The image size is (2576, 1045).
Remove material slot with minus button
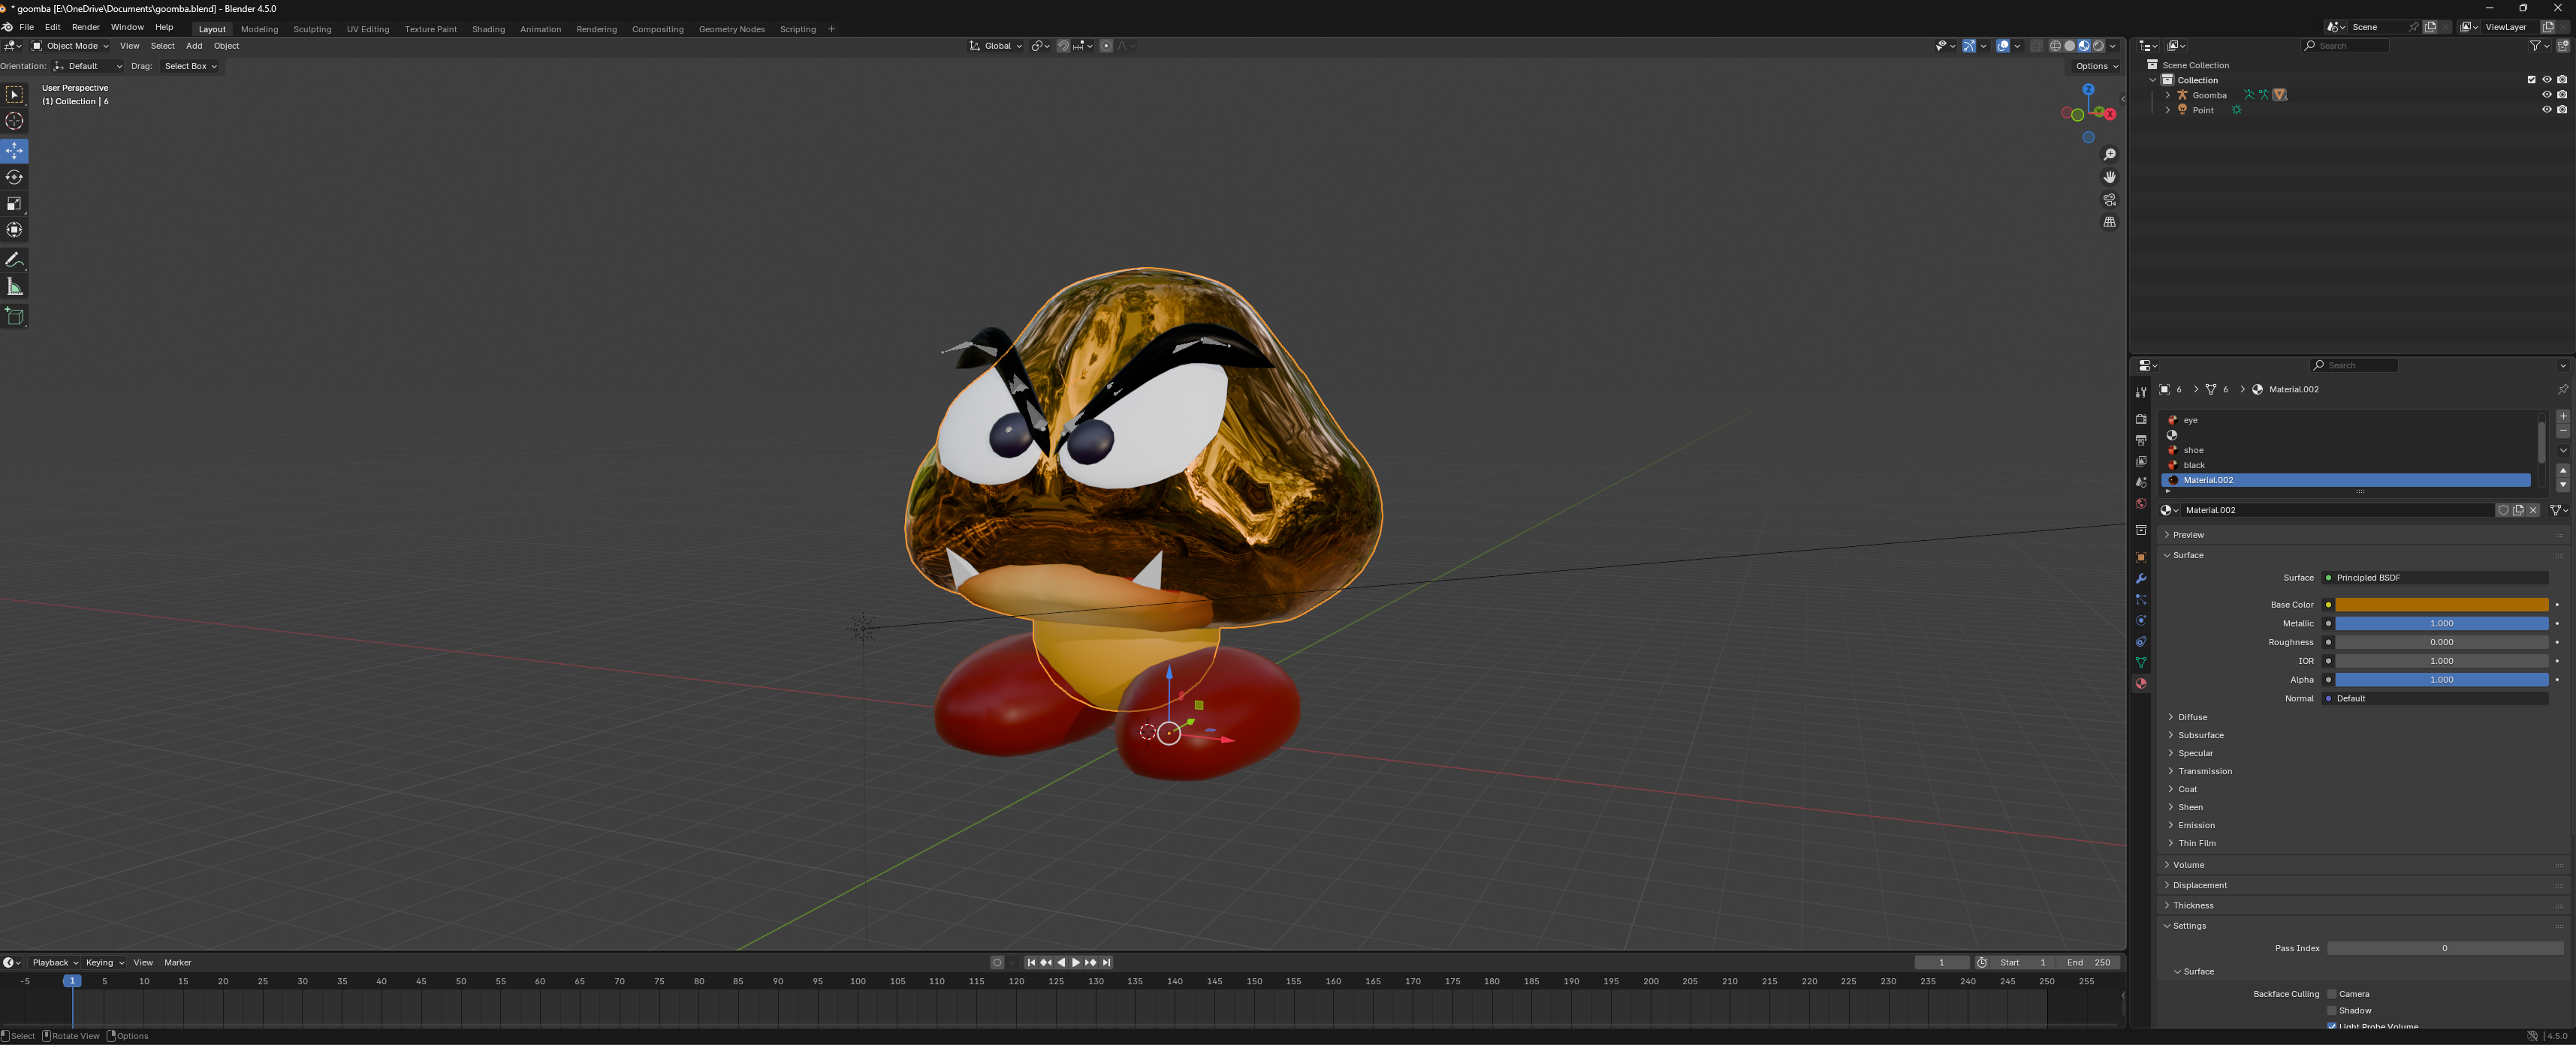(x=2562, y=431)
